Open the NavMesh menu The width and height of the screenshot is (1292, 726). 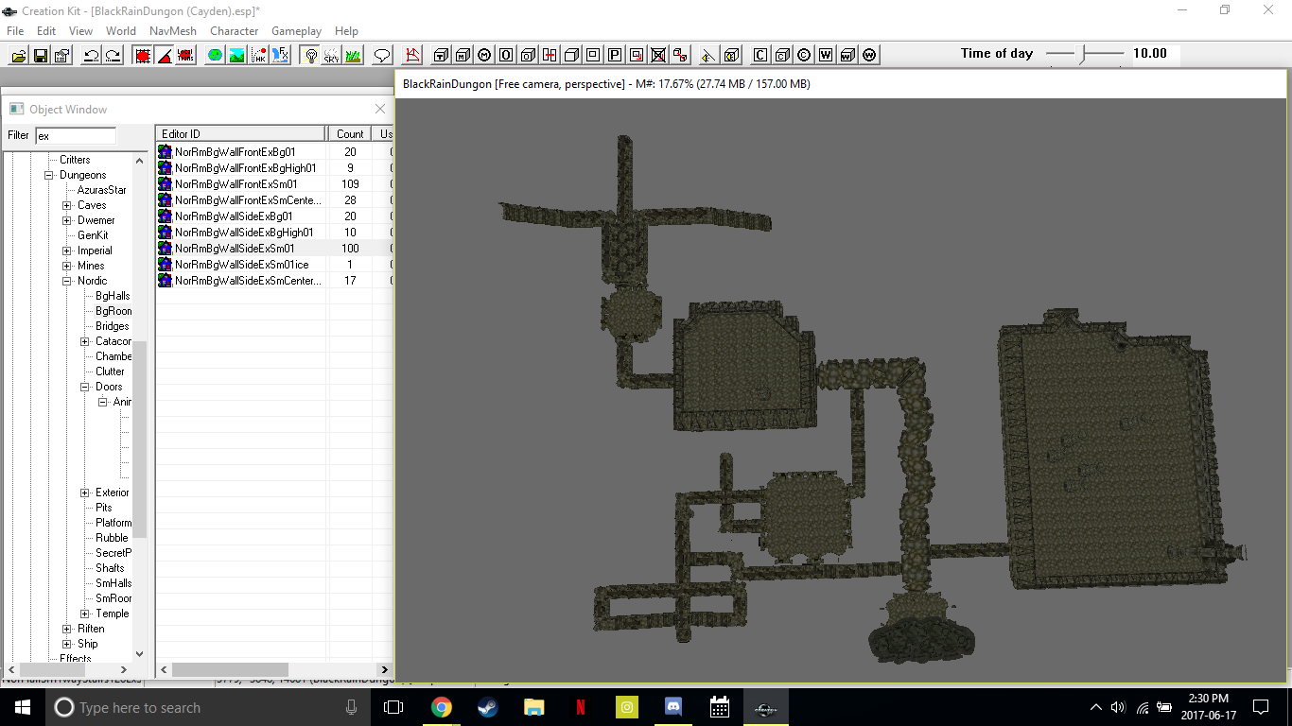click(x=172, y=31)
